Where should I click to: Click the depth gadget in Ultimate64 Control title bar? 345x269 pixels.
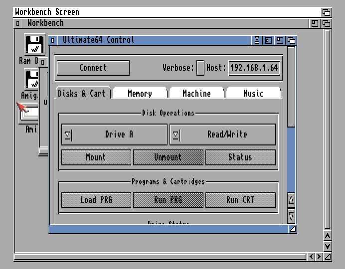point(291,40)
